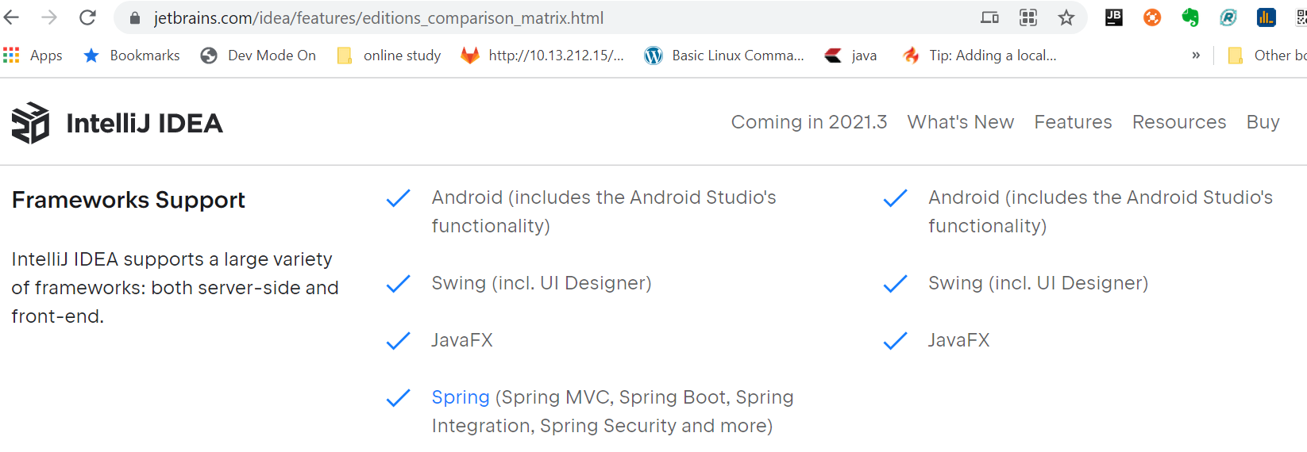The image size is (1307, 452).
Task: Open the teal R extension icon
Action: pyautogui.click(x=1228, y=17)
